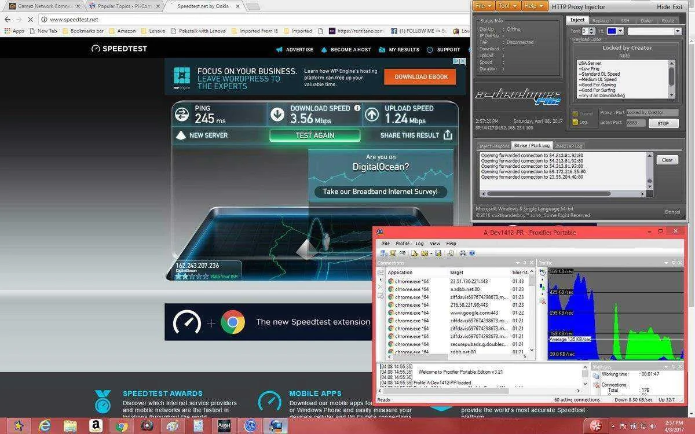This screenshot has height=434, width=695.
Task: Switch to the SSH tab
Action: [x=625, y=20]
